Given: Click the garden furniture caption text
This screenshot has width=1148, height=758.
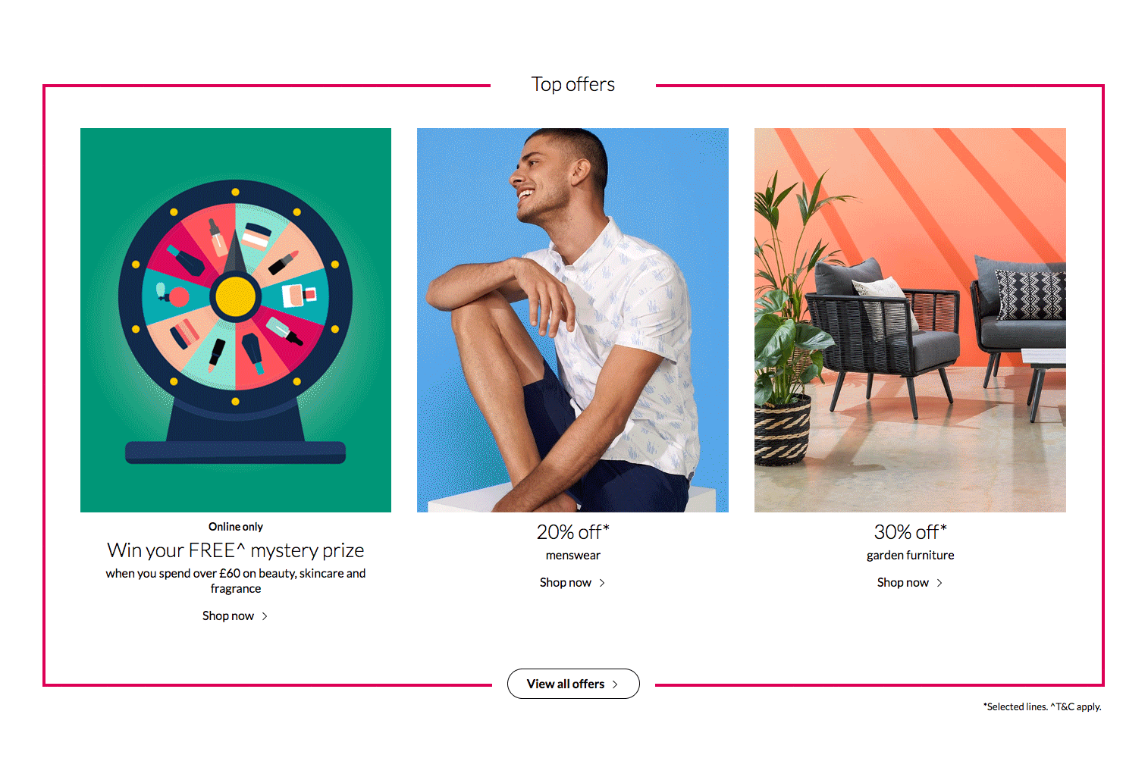Looking at the screenshot, I should (911, 556).
